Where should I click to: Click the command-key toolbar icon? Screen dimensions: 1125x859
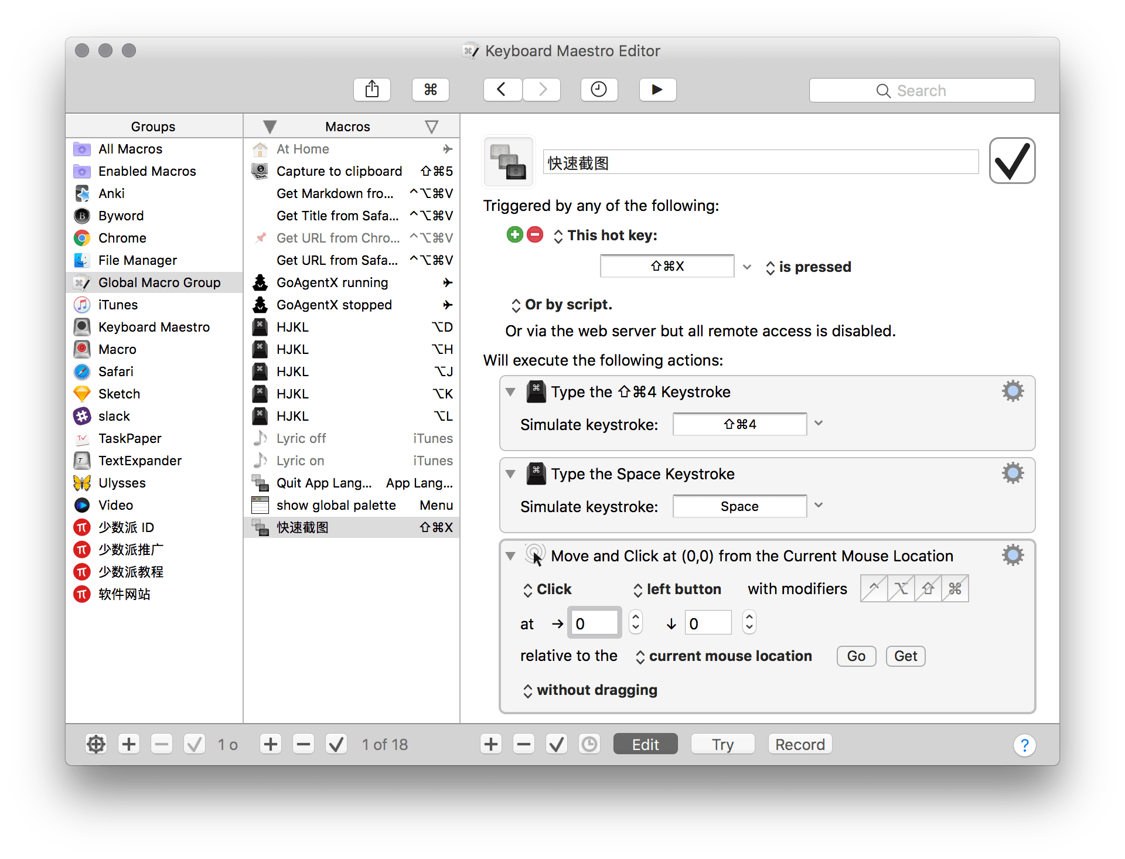point(431,90)
